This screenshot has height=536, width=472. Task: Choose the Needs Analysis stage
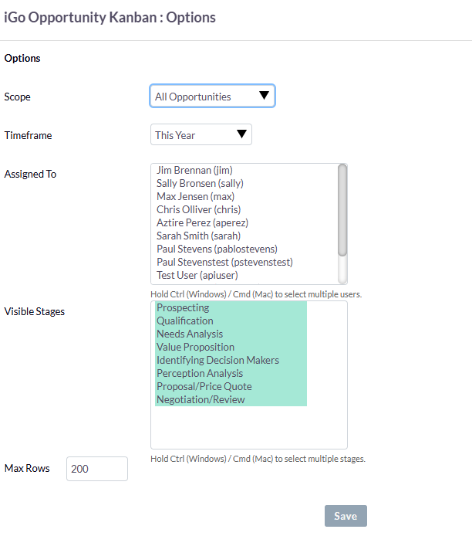pyautogui.click(x=190, y=334)
